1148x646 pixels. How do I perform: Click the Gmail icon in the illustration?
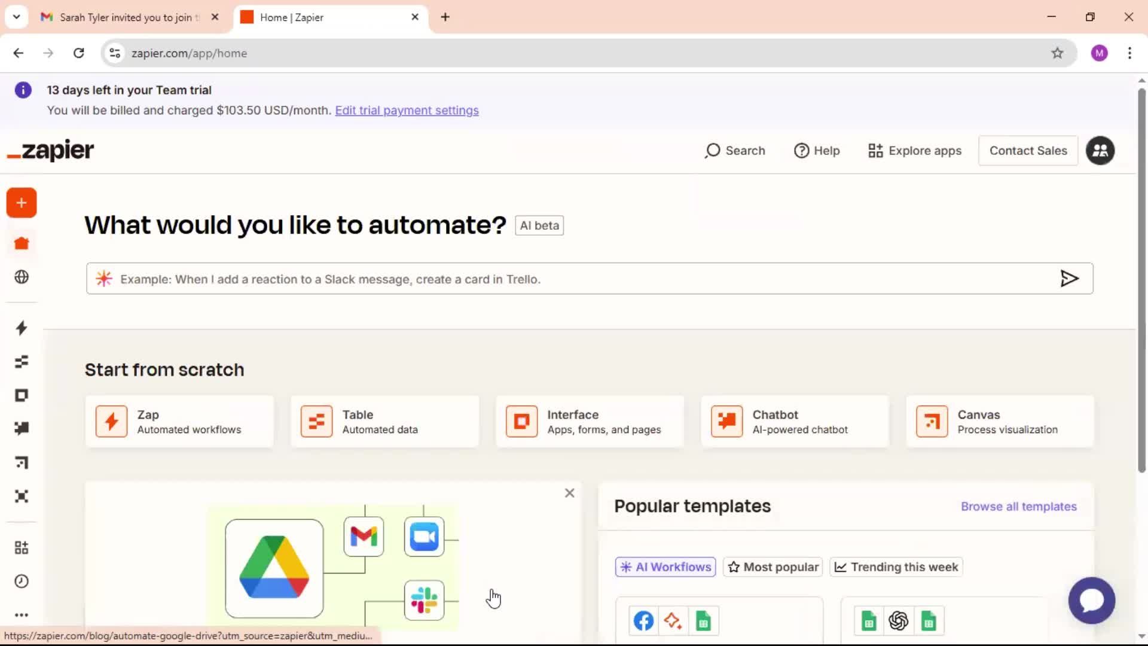point(364,537)
